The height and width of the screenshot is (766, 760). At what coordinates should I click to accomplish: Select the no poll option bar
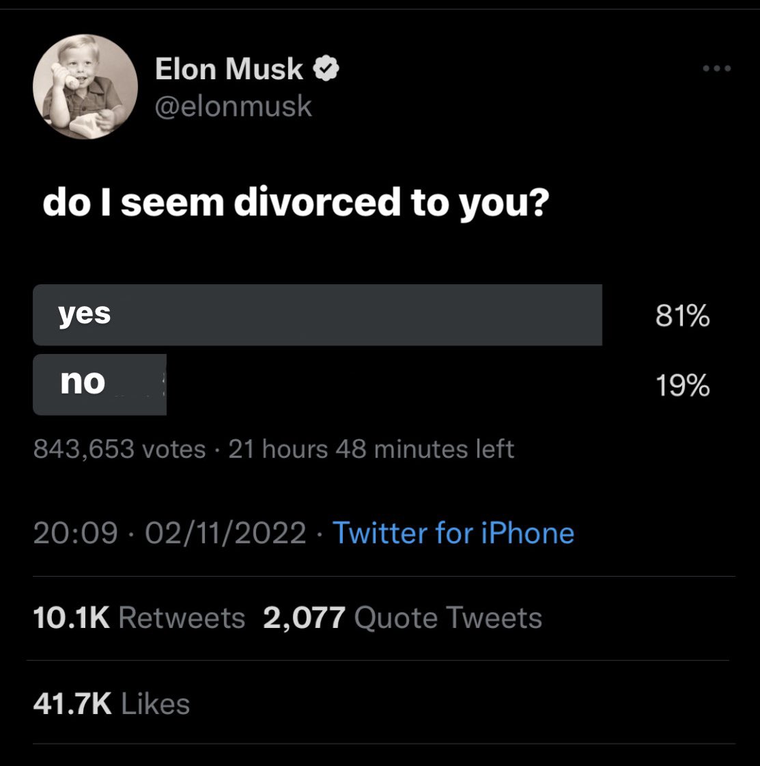[100, 385]
